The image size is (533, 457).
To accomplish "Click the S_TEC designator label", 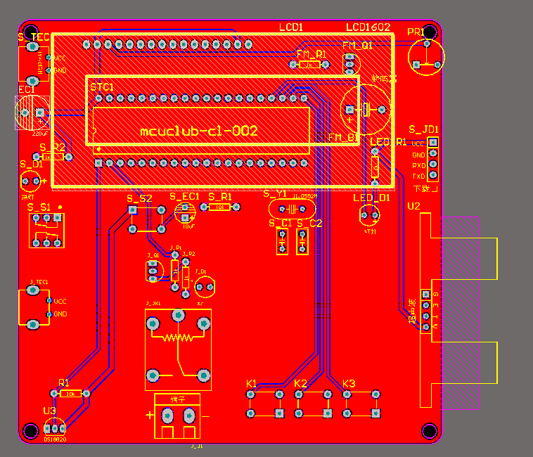I will (x=34, y=37).
